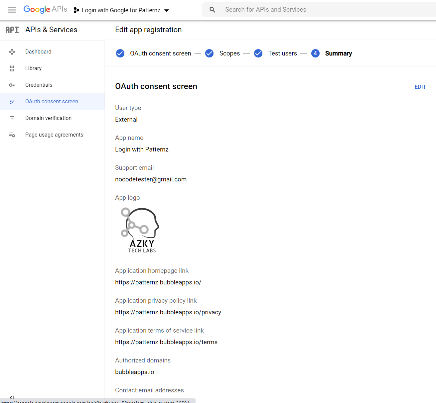The image size is (436, 403).
Task: Jump to the Test users step
Action: coord(282,53)
